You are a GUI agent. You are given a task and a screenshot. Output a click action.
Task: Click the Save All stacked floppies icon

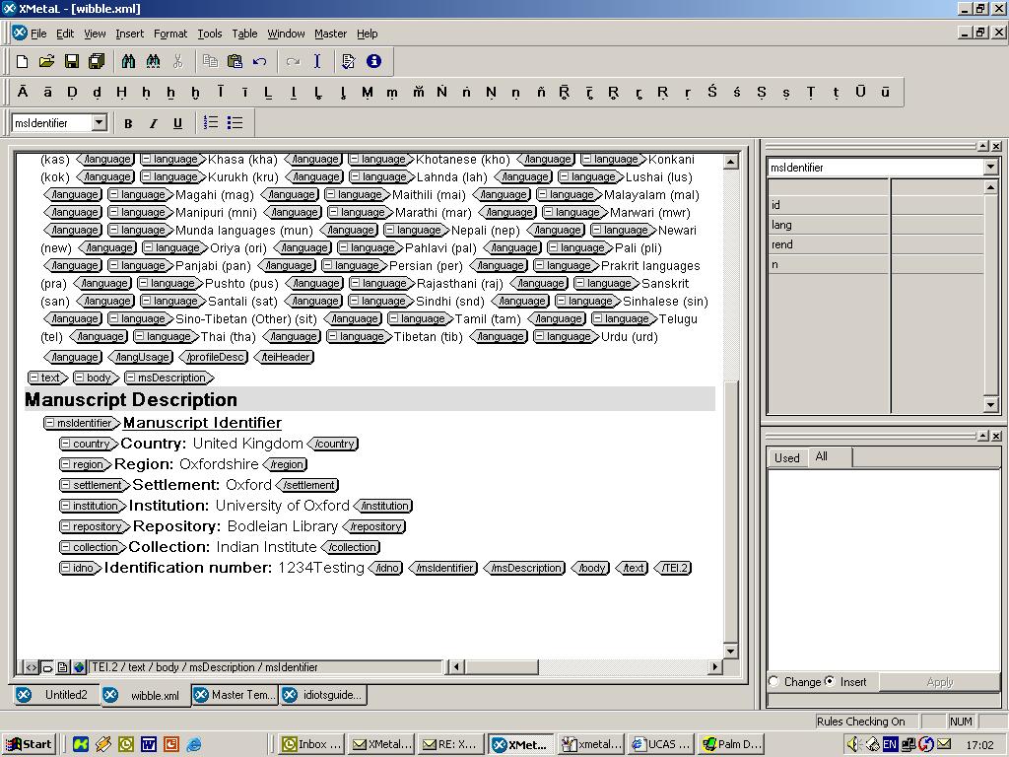pyautogui.click(x=97, y=61)
